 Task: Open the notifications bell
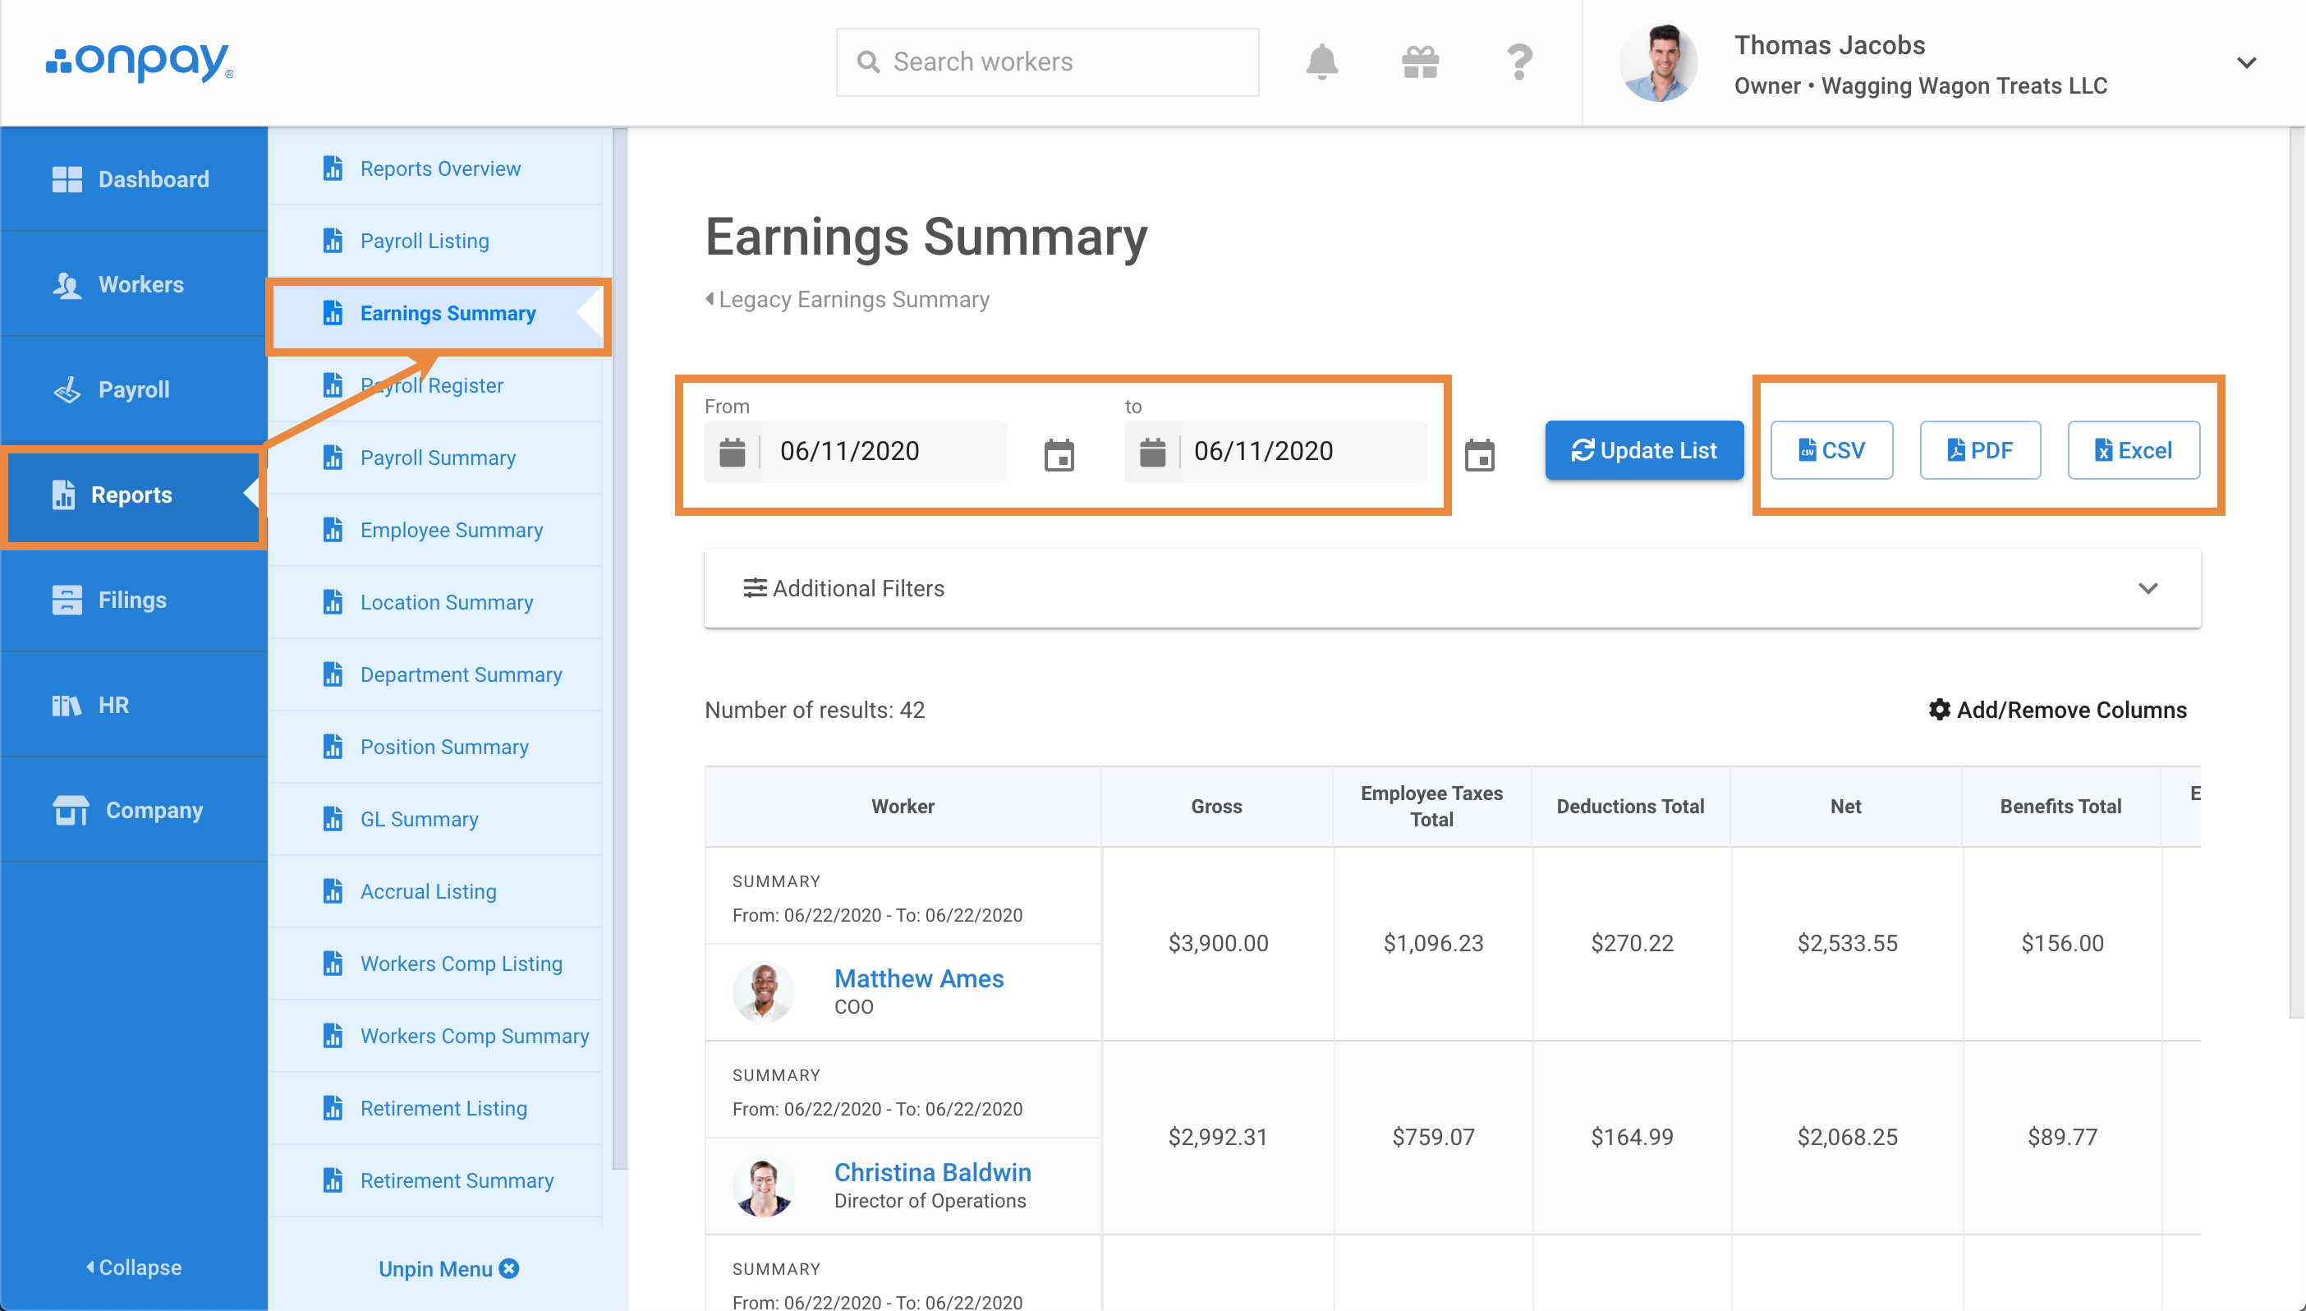tap(1321, 62)
